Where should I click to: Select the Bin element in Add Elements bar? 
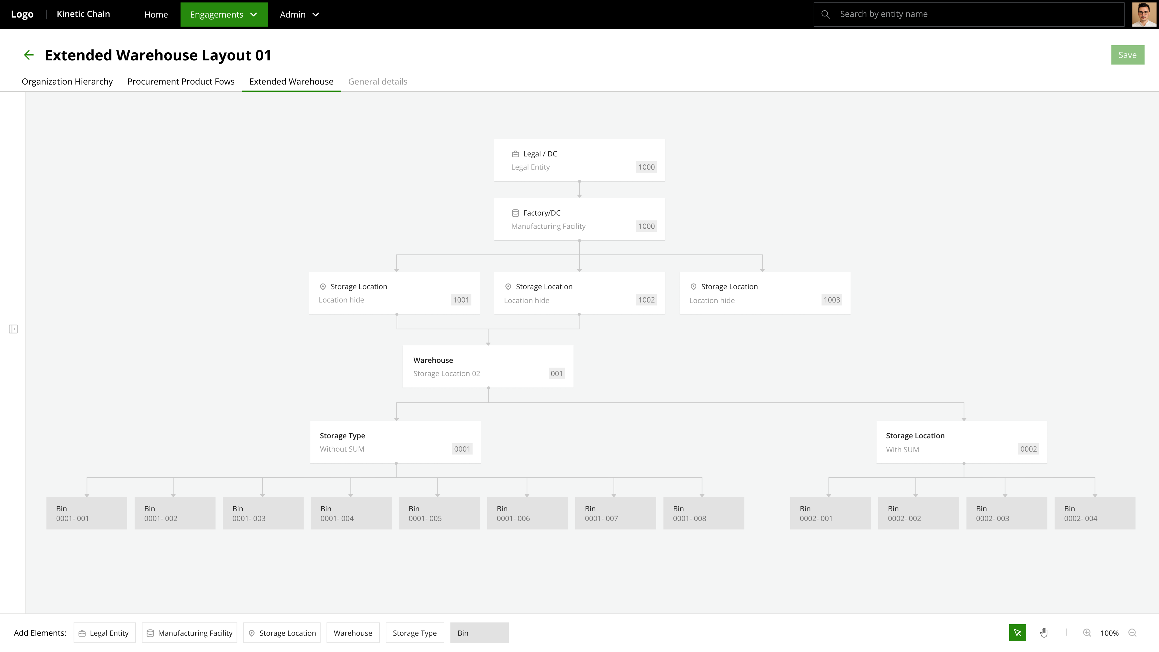click(479, 633)
